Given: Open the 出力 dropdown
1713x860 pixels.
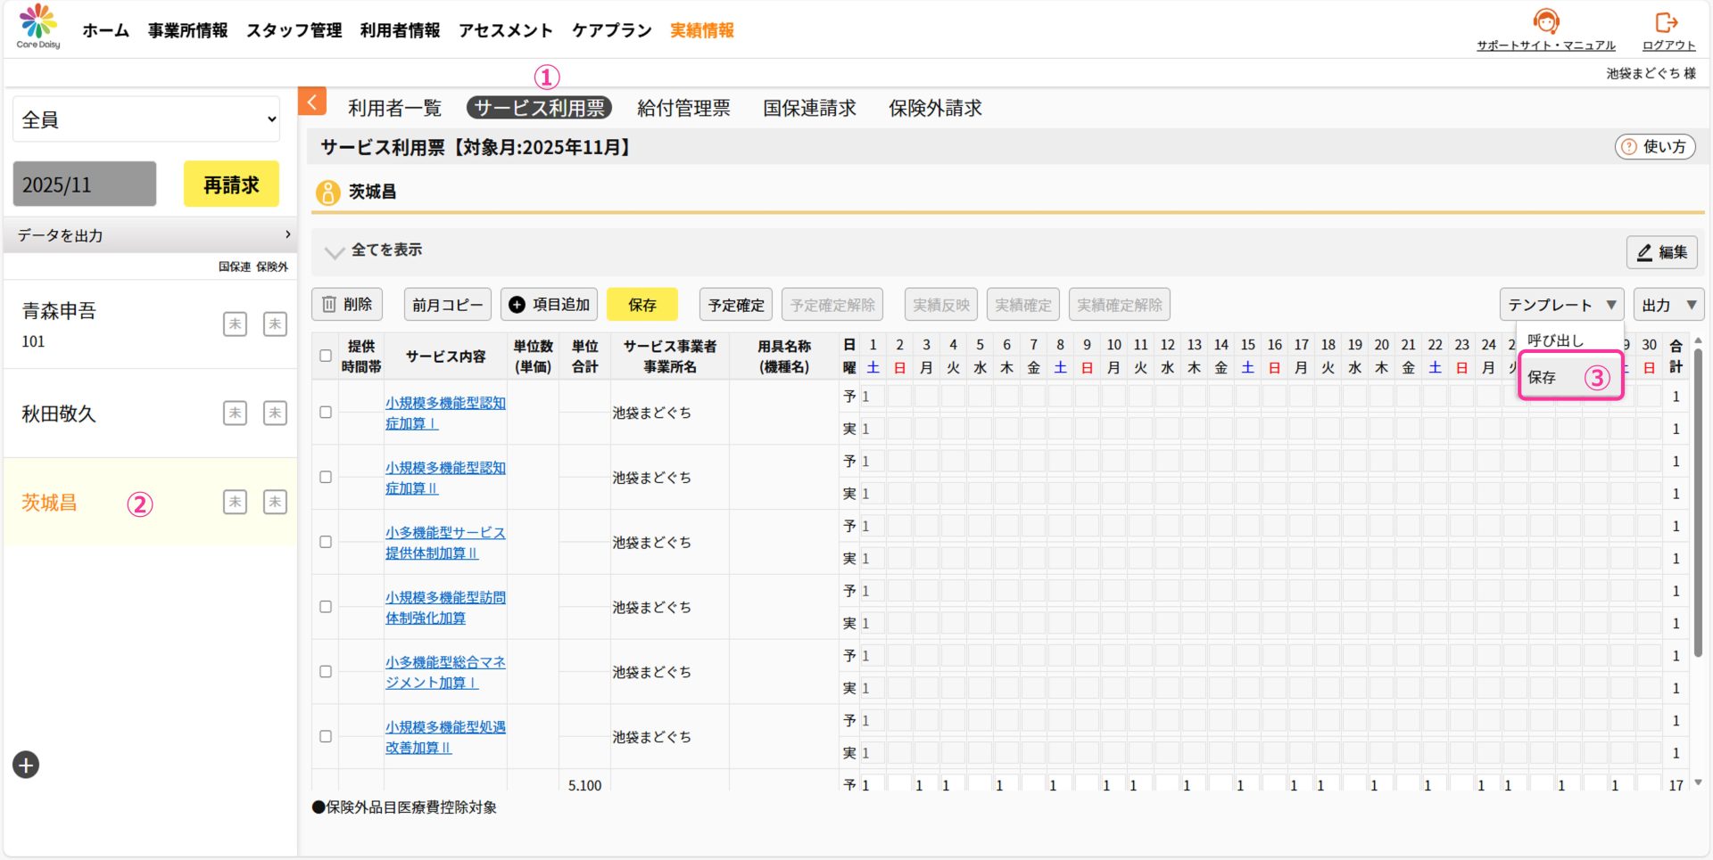Looking at the screenshot, I should (x=1667, y=305).
